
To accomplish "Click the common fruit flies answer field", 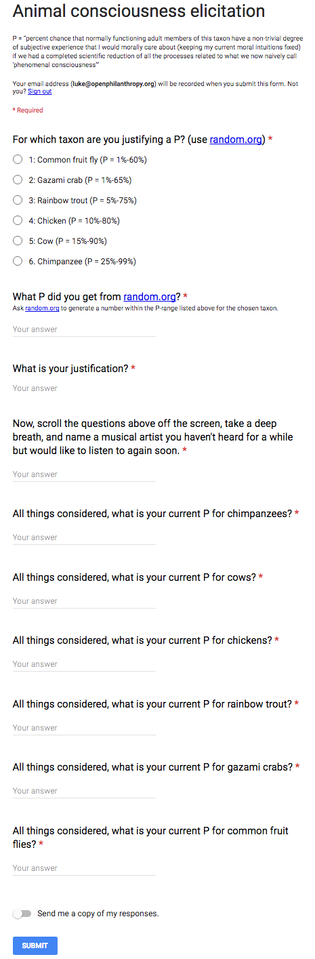I will point(84,868).
